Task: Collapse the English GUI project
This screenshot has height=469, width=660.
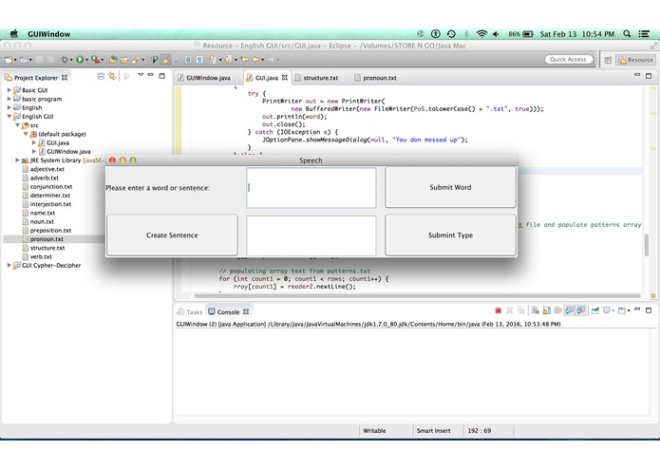Action: (9, 117)
